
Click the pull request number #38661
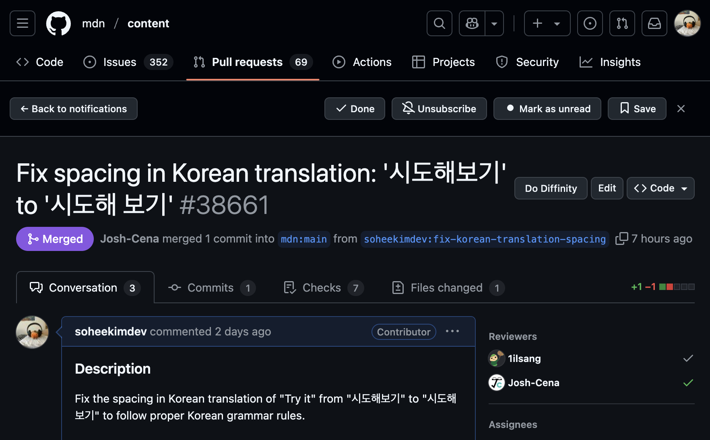224,205
